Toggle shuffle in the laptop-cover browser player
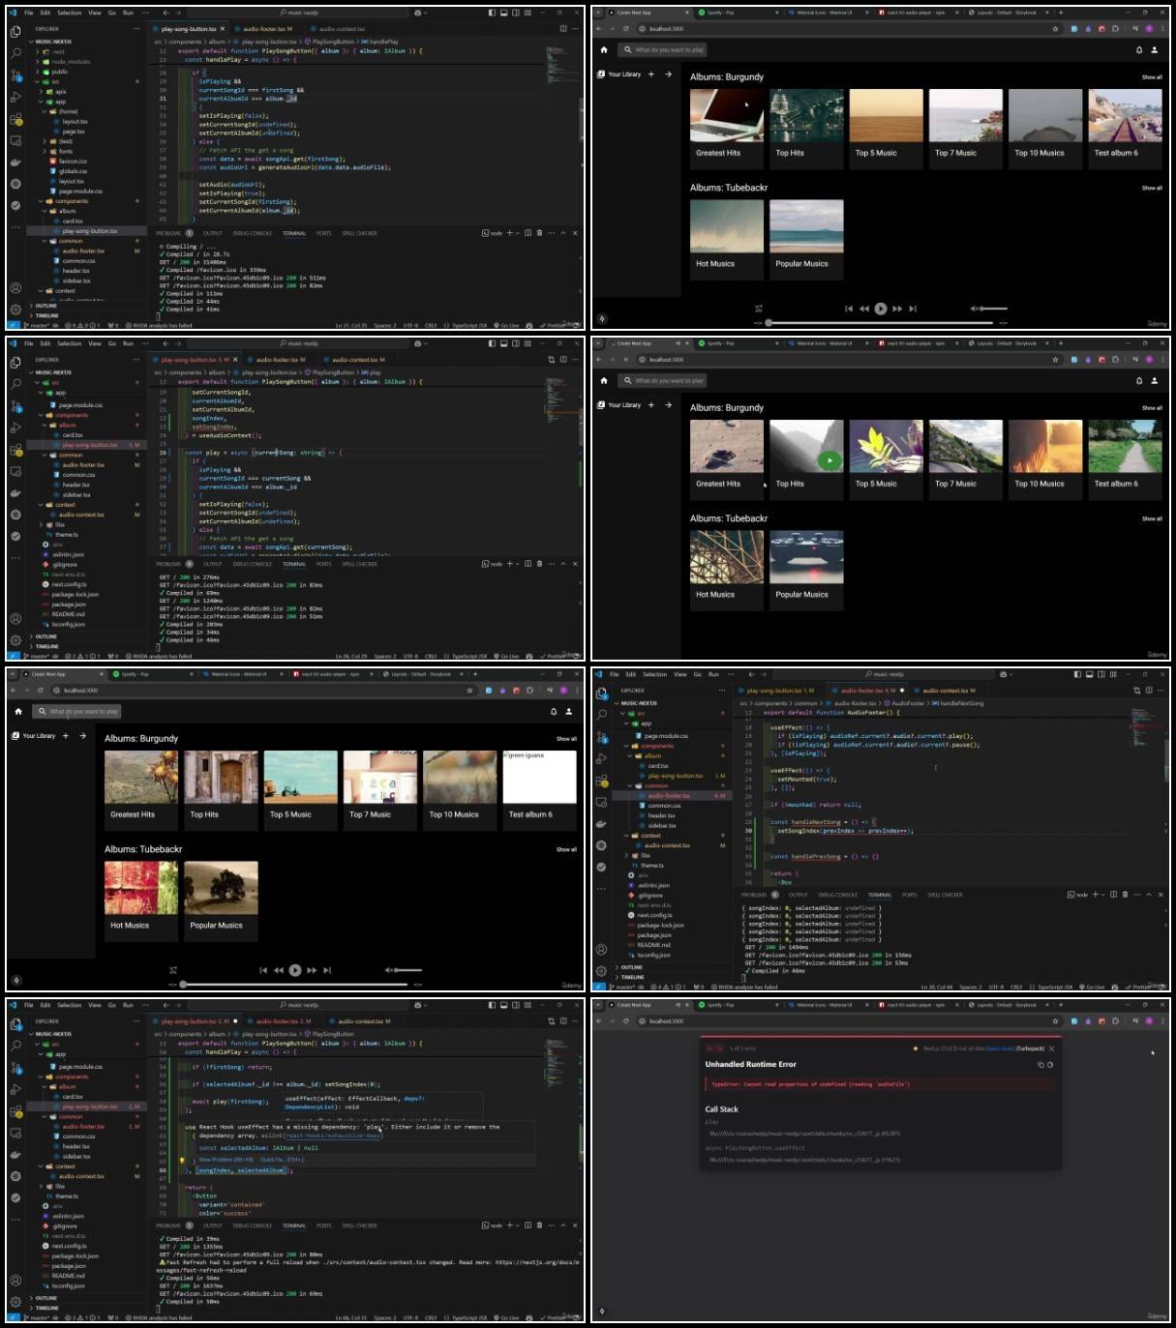Image resolution: width=1176 pixels, height=1328 pixels. point(759,309)
